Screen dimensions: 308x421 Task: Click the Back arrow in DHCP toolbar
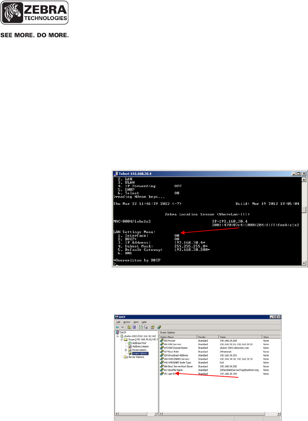click(117, 327)
